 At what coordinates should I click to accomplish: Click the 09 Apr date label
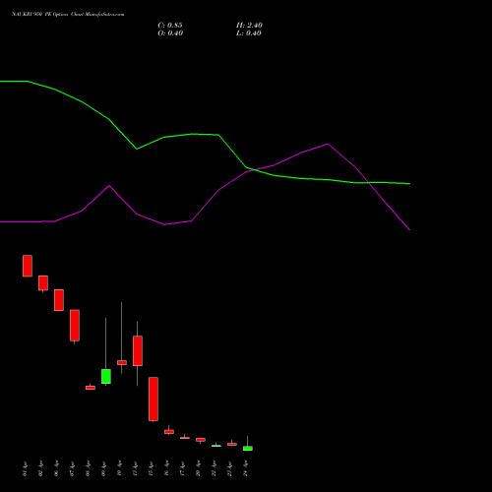[x=104, y=468]
